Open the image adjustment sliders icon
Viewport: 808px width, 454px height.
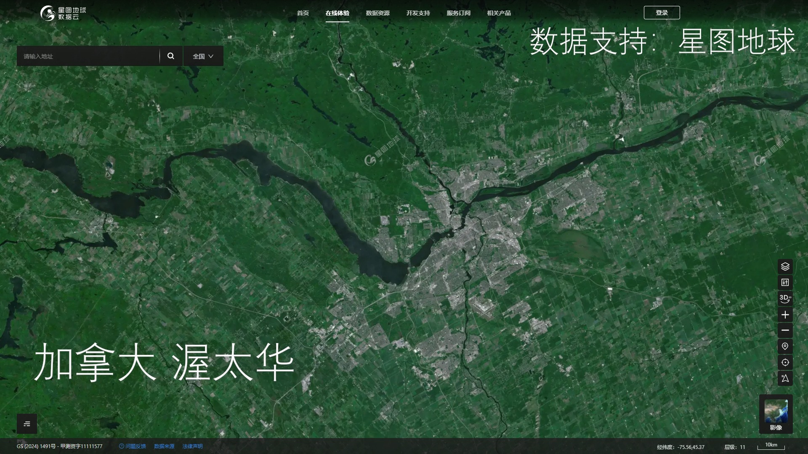pyautogui.click(x=785, y=282)
